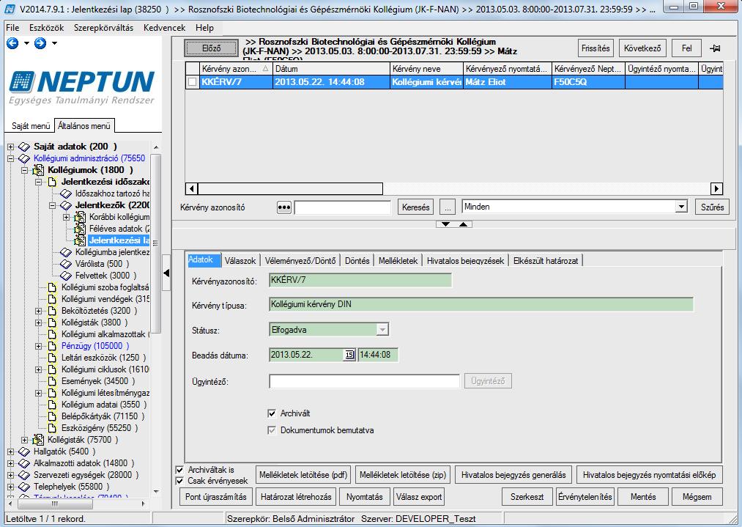Click the Határozat létrehozás button

[x=296, y=497]
